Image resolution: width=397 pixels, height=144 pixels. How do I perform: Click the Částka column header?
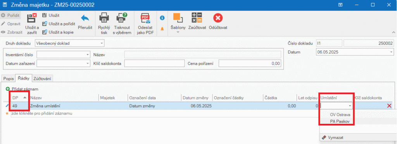280,98
